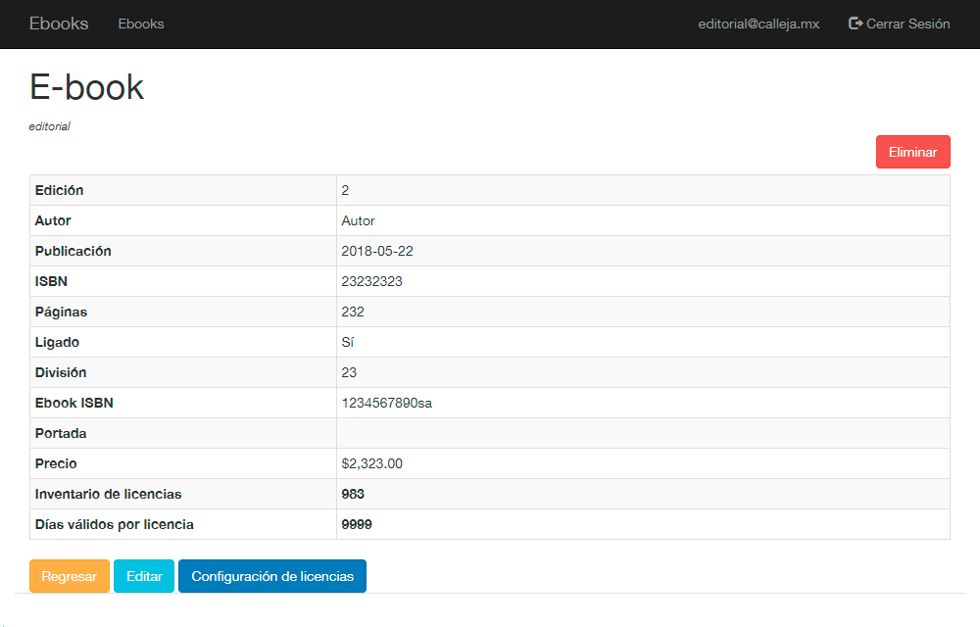Select the ISBN value 23232323

tap(372, 281)
